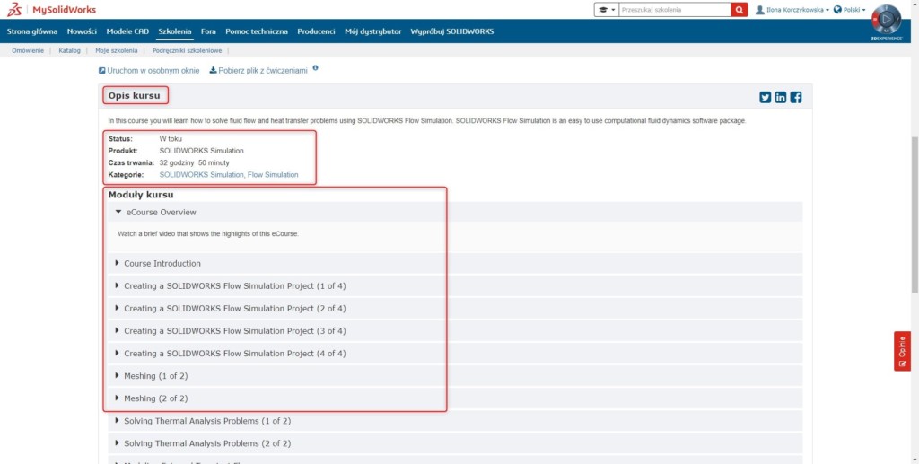
Task: Share course on LinkedIn
Action: point(780,97)
